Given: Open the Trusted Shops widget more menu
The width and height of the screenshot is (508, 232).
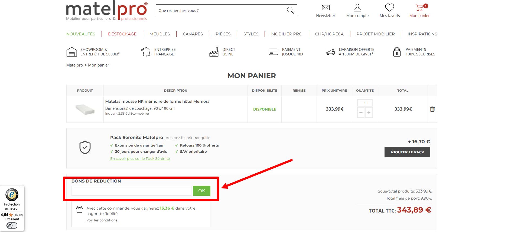Looking at the screenshot, I should click(21, 187).
